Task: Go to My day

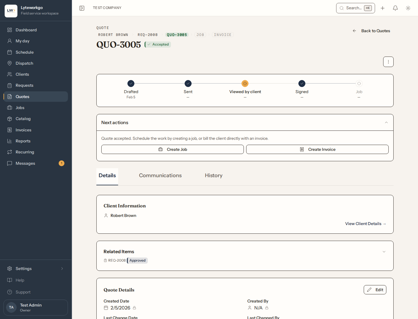Action: 36,41
